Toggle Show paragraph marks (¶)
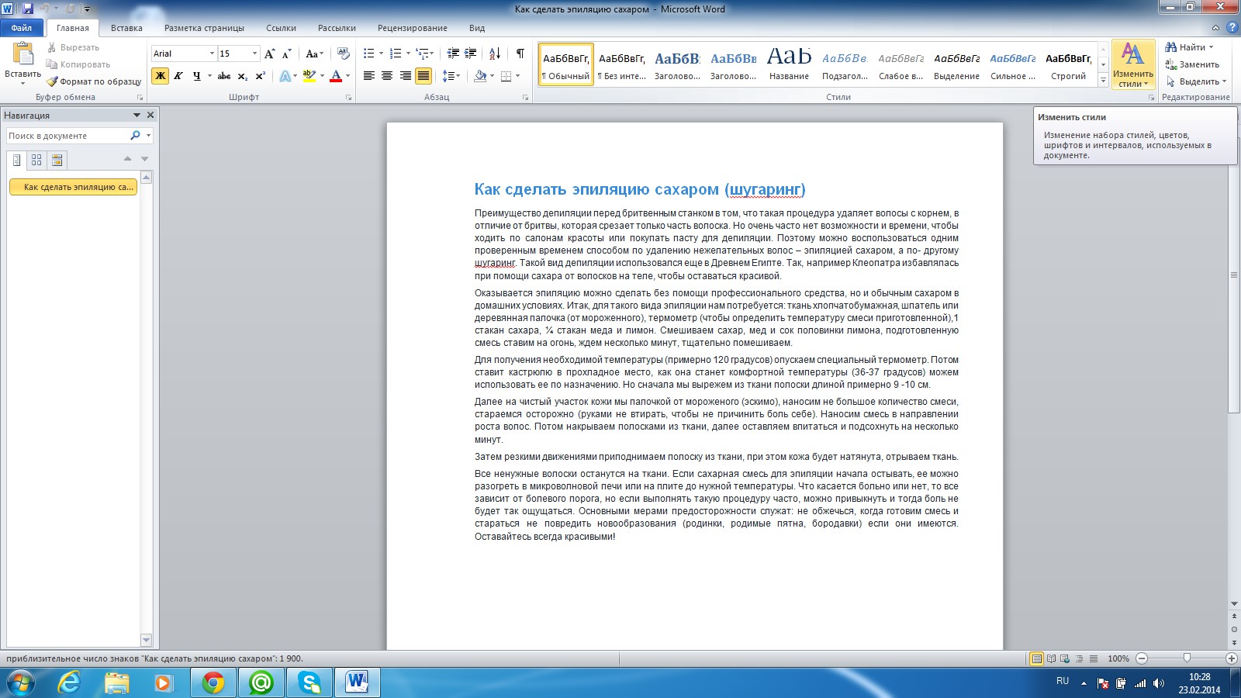Image resolution: width=1241 pixels, height=698 pixels. click(x=520, y=54)
